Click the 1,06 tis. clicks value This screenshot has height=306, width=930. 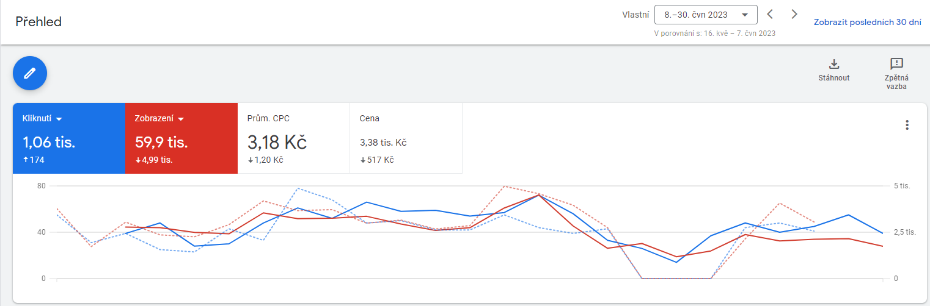coord(49,143)
